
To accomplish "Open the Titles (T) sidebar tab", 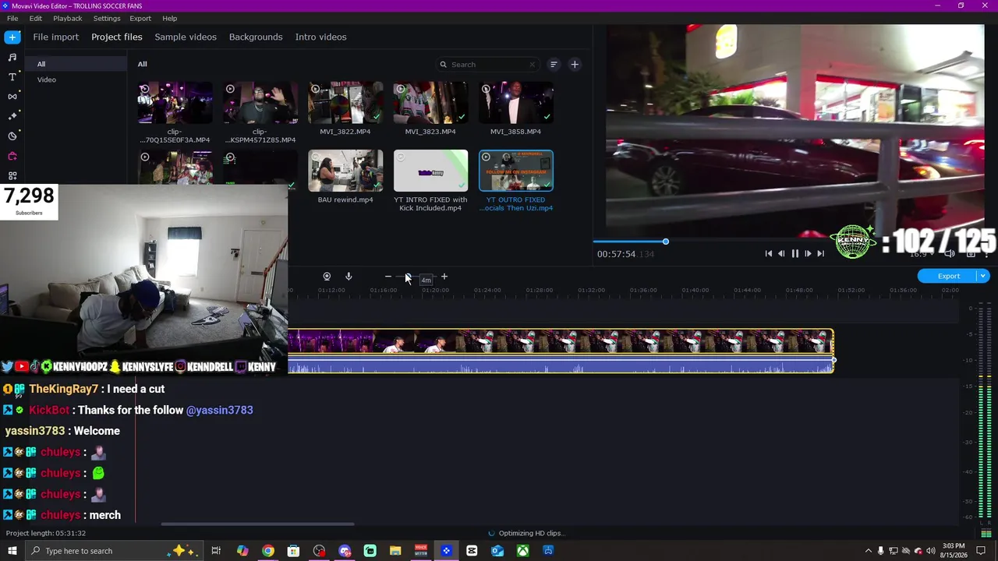I will coord(12,76).
